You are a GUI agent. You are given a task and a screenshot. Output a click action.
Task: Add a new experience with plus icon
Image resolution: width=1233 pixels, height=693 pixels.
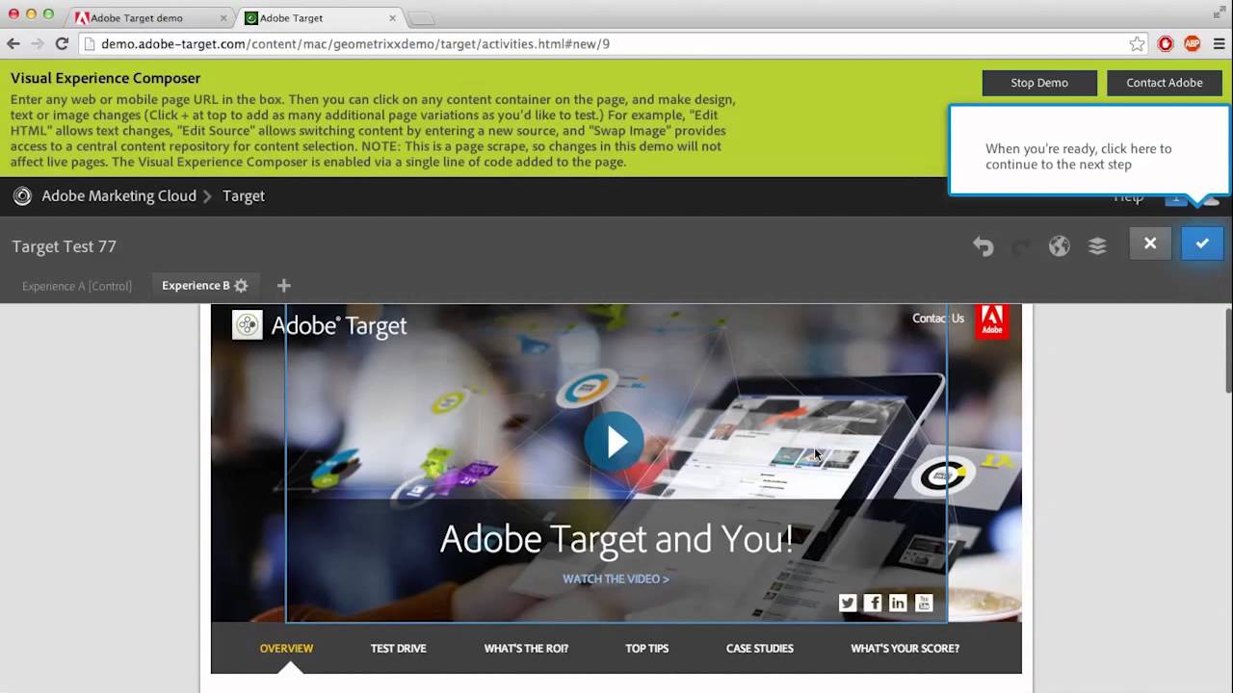click(x=283, y=286)
